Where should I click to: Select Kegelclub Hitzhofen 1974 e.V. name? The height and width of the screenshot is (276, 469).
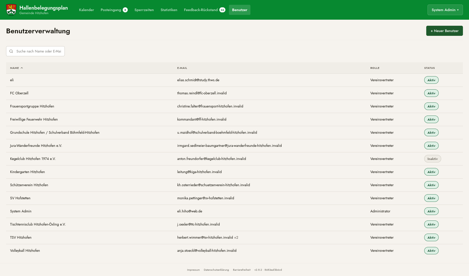pos(33,159)
